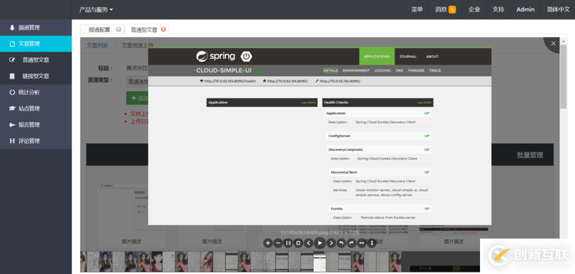Viewport: 575px width, 274px height.
Task: Click the orange message count badge 5
Action: coord(452,10)
